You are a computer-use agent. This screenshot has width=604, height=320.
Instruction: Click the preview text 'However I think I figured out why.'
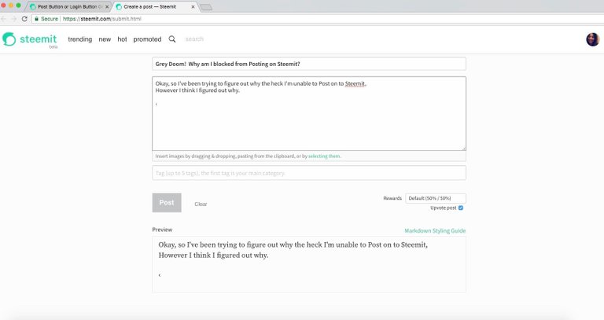[213, 256]
